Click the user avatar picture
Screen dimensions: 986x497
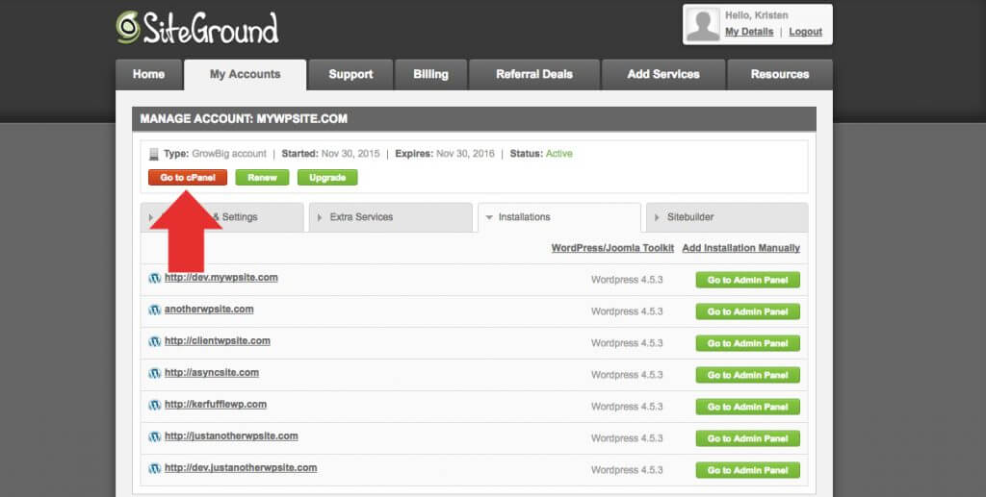703,24
